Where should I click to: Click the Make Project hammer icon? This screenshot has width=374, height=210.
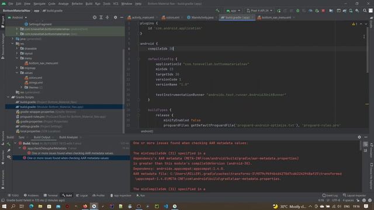[217, 10]
